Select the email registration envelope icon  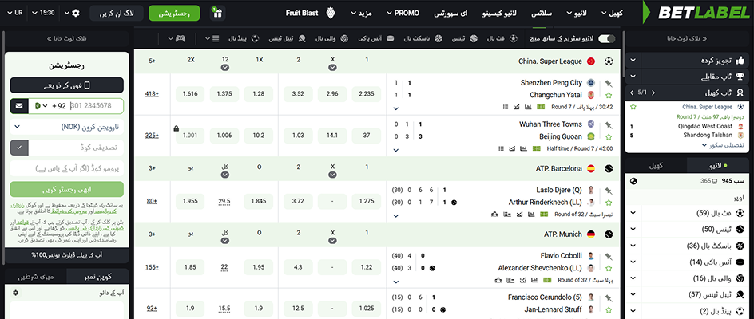(x=19, y=106)
